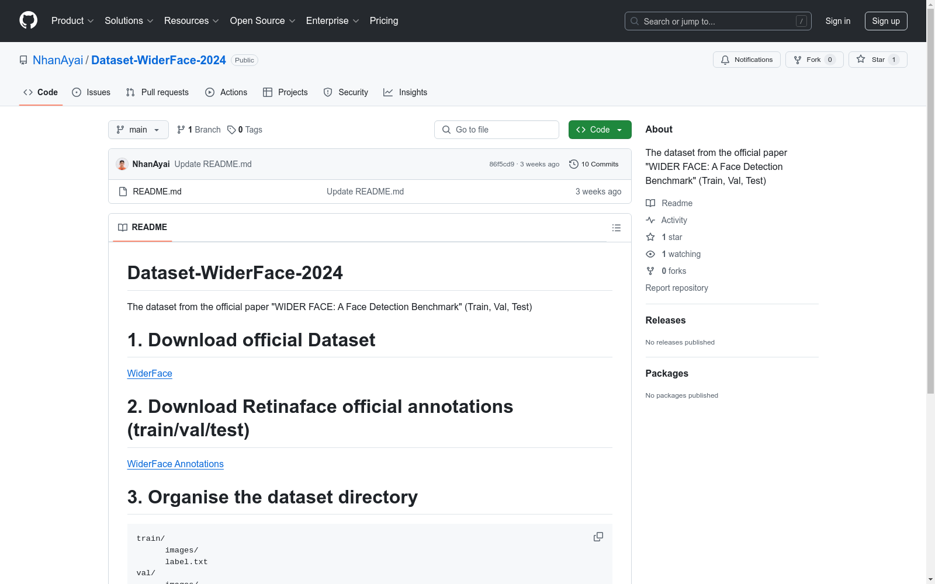Switch to the Insights tab
935x584 pixels.
click(x=405, y=92)
